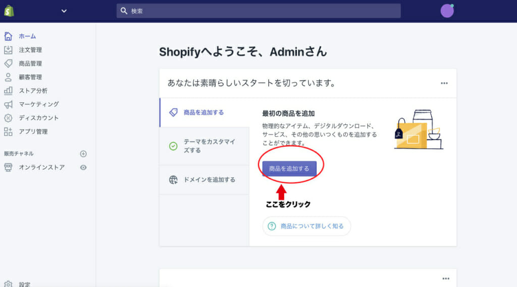Click the 商品管理 tag icon
The image size is (517, 287).
coord(8,63)
